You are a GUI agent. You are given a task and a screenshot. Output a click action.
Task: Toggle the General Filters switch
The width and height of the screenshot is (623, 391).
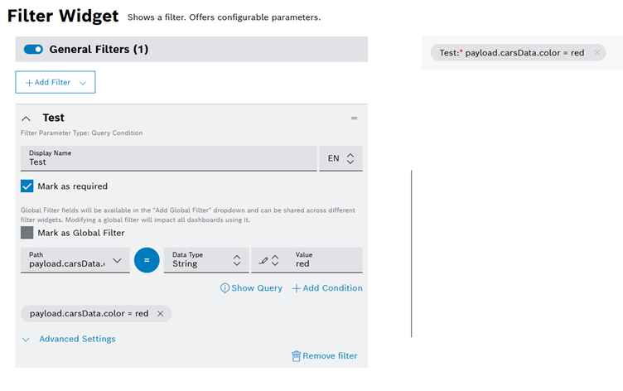point(33,50)
